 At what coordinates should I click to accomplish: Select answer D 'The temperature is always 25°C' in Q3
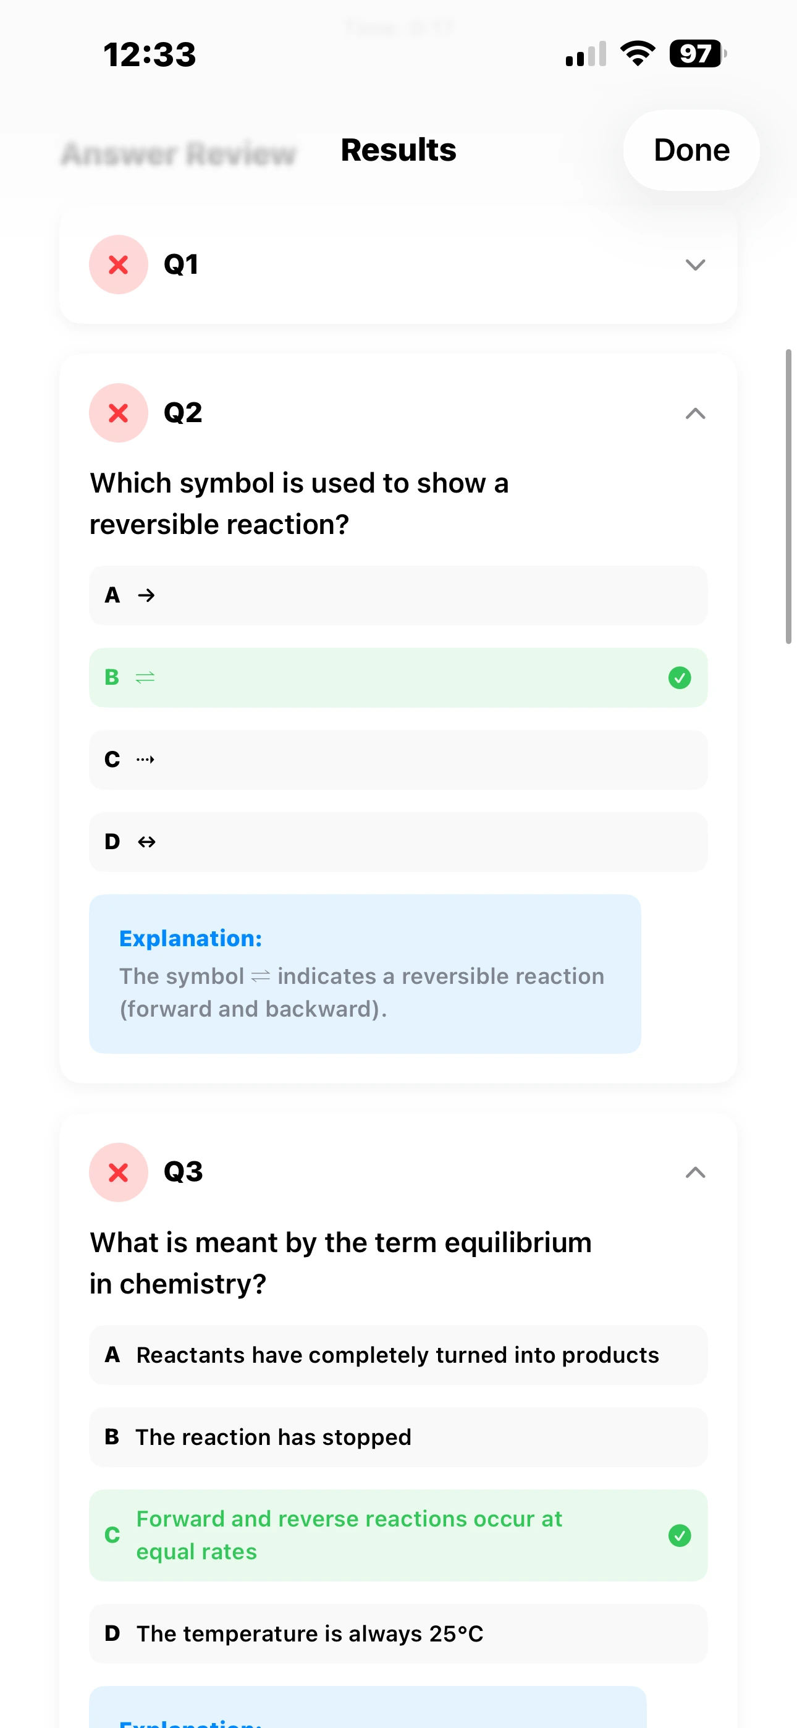click(x=399, y=1634)
